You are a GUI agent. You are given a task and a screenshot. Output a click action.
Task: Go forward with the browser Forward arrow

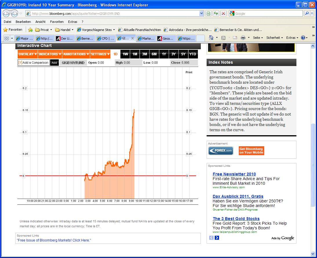(14, 14)
